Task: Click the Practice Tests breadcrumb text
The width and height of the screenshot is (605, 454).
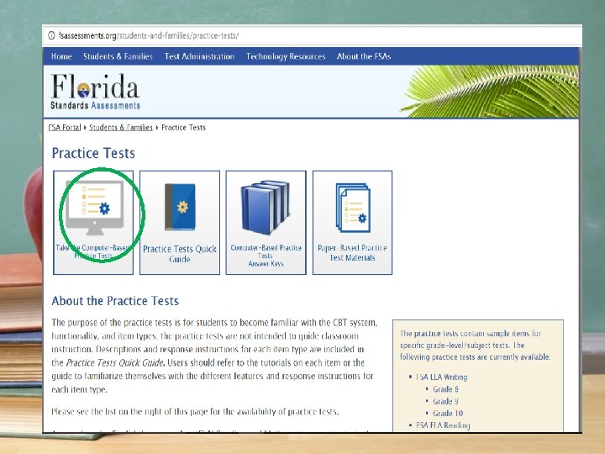Action: (184, 128)
